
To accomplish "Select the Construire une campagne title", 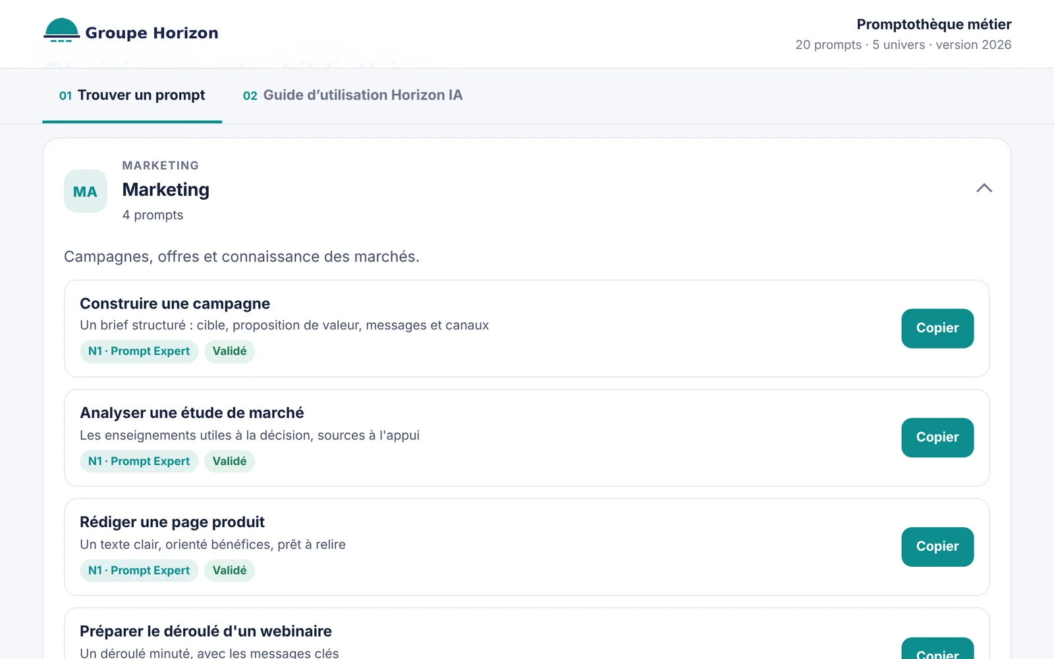I will 175,303.
